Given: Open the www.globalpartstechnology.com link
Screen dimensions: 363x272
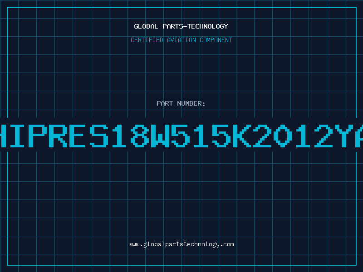Looking at the screenshot, I should point(181,244).
